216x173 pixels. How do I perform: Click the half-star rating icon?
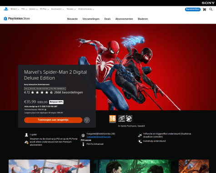tap(51, 92)
